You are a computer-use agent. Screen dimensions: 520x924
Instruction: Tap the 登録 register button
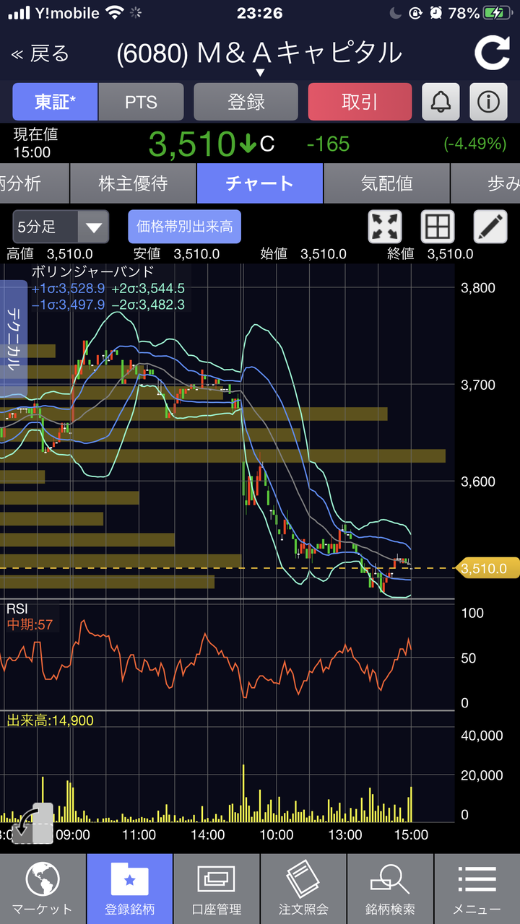pyautogui.click(x=246, y=102)
